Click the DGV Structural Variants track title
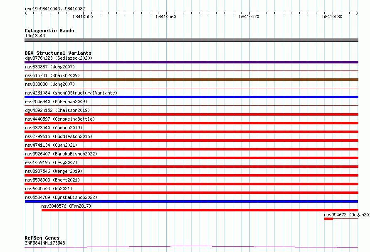The image size is (370, 252). pyautogui.click(x=58, y=53)
